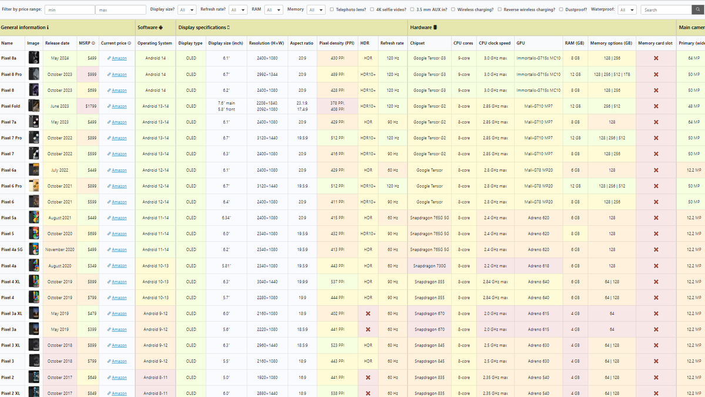The width and height of the screenshot is (705, 397).
Task: Click the search magnifier button
Action: pyautogui.click(x=698, y=10)
